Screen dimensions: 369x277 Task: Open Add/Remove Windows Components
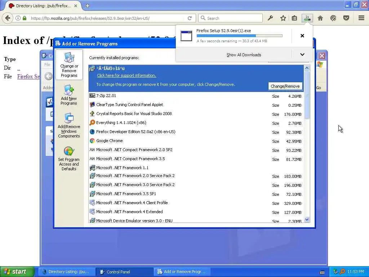69,125
